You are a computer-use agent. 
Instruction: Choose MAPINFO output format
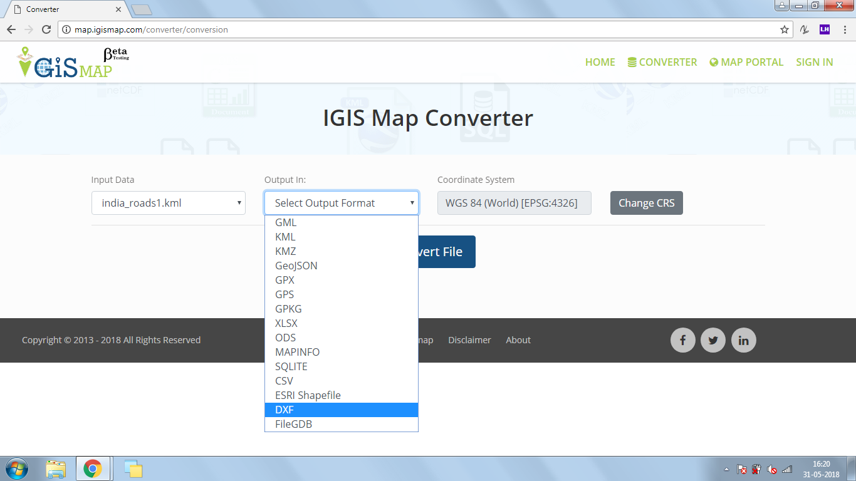pyautogui.click(x=342, y=352)
